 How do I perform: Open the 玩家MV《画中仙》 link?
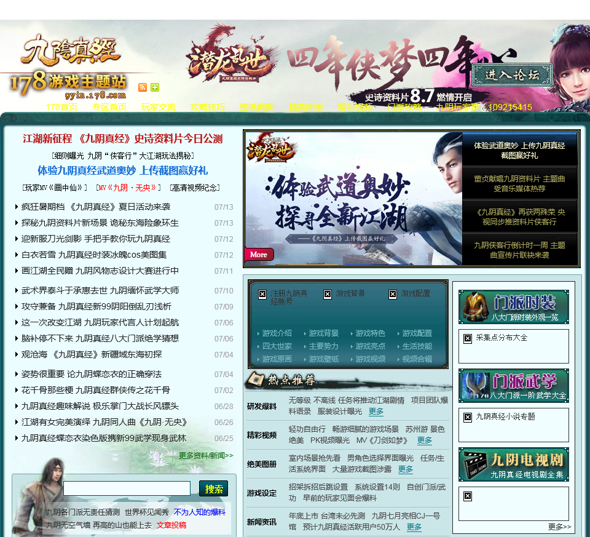click(x=55, y=188)
